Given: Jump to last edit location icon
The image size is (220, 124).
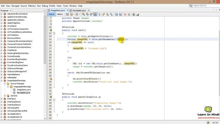Looking at the screenshot, I should 67,14.
